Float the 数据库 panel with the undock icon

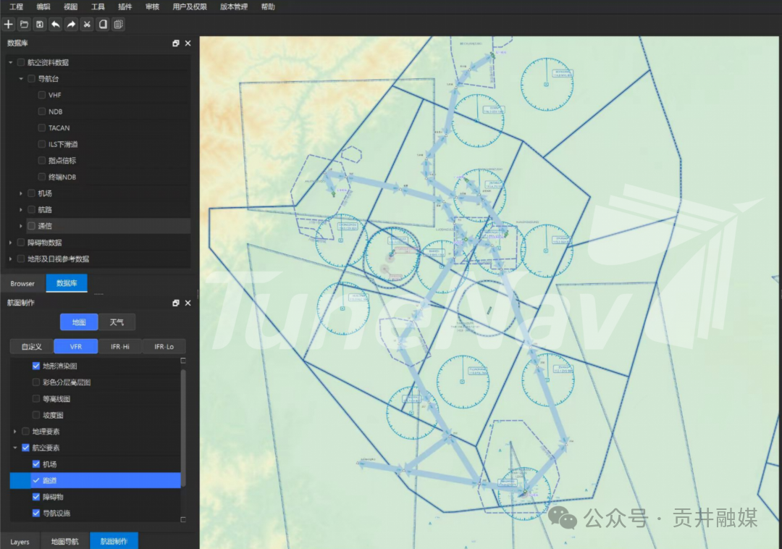click(175, 43)
